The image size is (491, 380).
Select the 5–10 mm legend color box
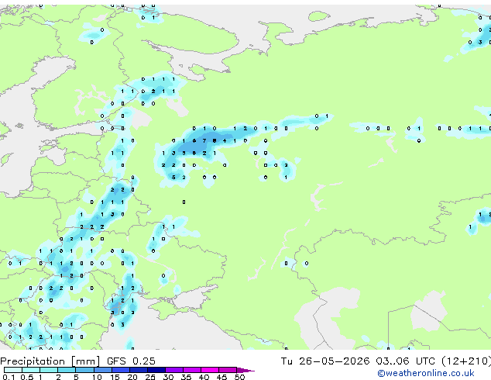84,370
